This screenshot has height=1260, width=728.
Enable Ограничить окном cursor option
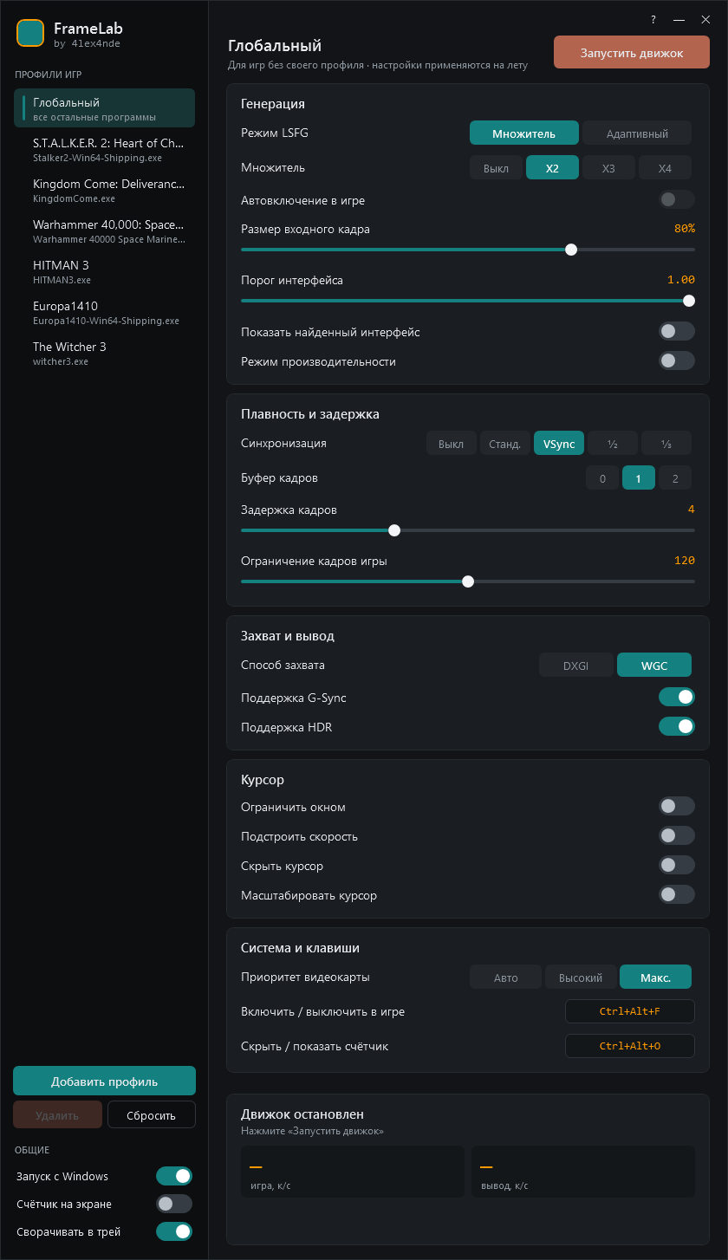(677, 807)
